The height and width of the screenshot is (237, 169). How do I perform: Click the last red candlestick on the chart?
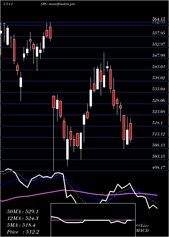point(131,131)
